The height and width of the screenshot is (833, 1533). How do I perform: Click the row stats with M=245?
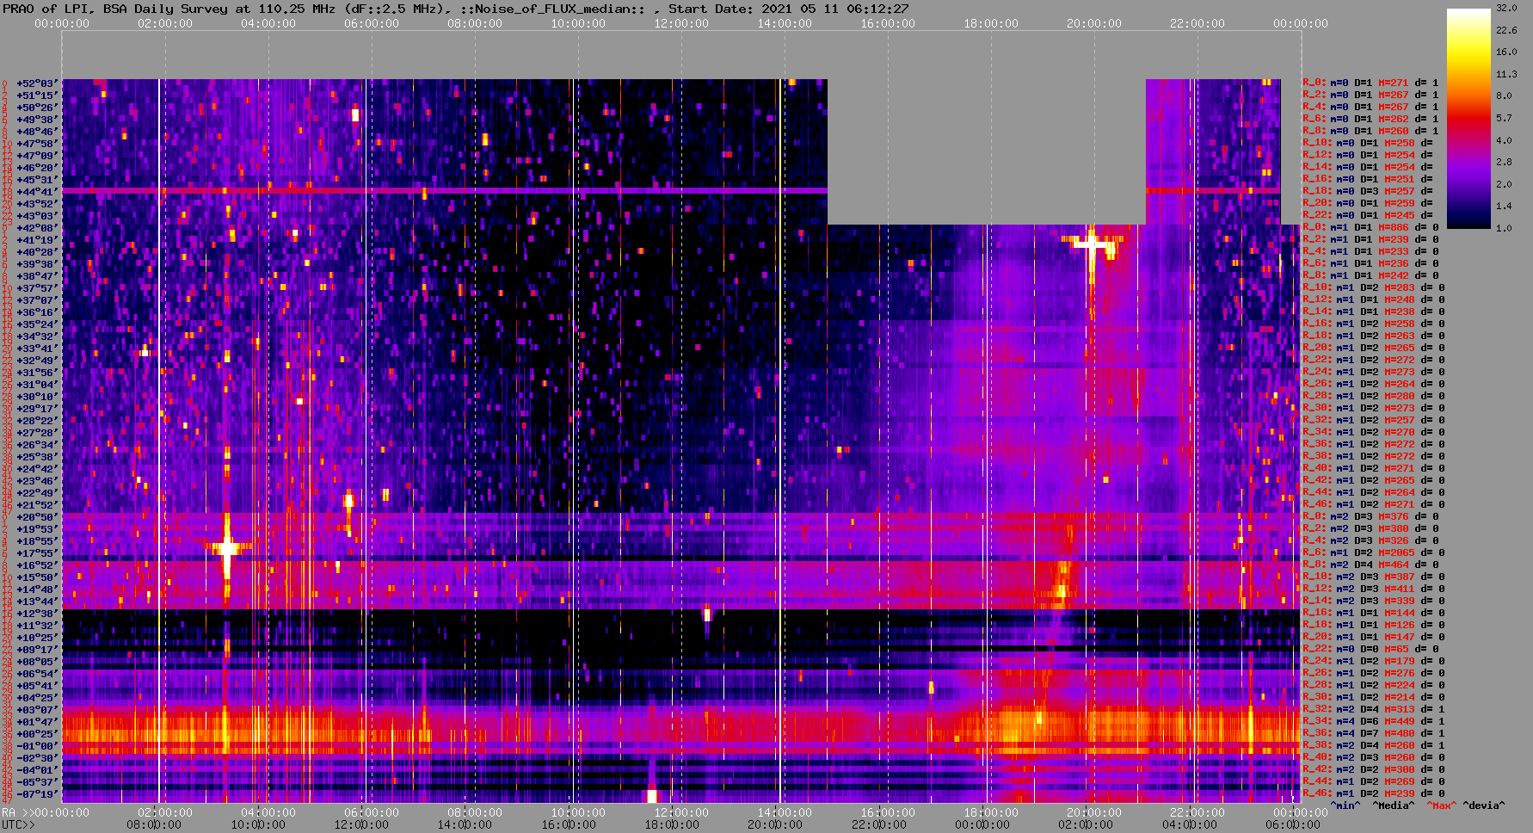click(1369, 216)
